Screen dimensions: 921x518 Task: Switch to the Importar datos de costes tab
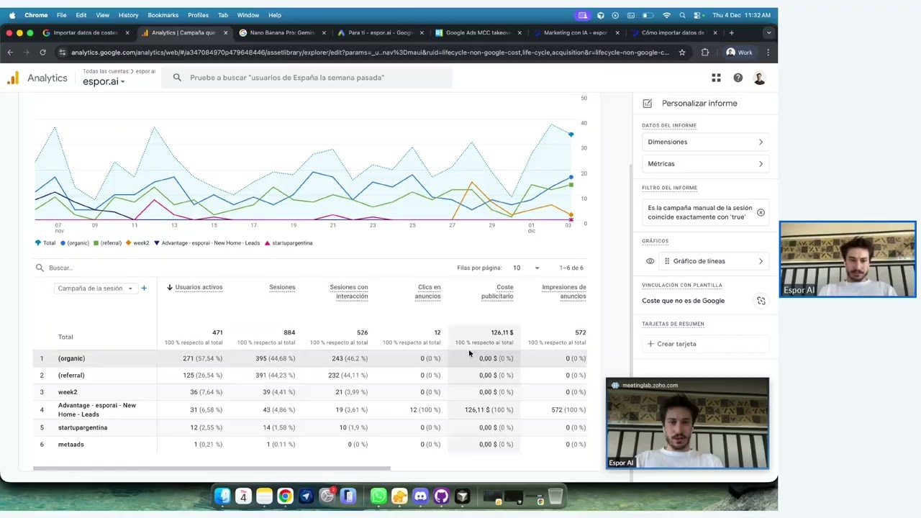coord(86,32)
